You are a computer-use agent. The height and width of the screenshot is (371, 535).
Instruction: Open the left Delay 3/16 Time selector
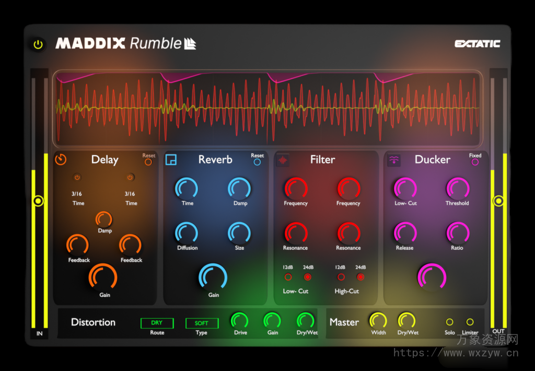[x=78, y=193]
